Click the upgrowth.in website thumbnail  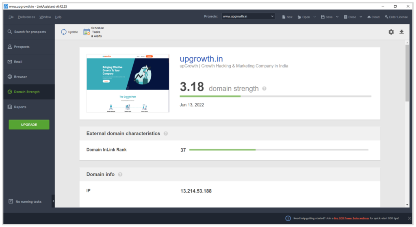click(128, 83)
